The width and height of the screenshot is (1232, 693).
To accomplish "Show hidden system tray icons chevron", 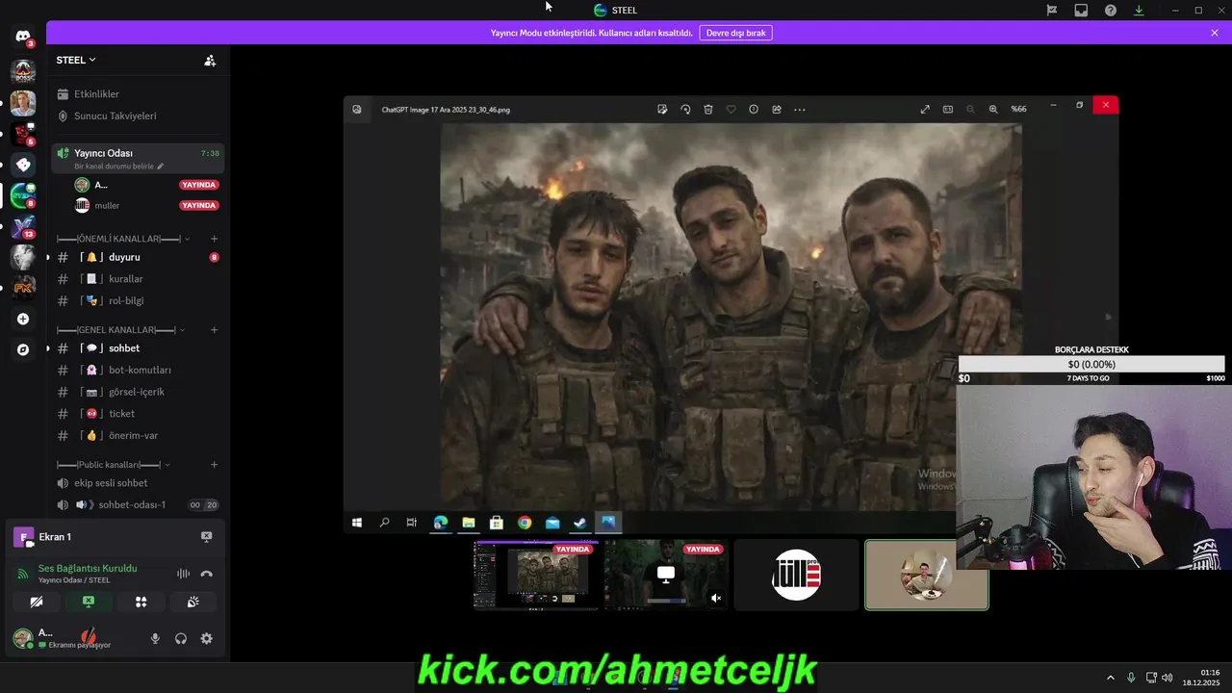I will (1110, 678).
